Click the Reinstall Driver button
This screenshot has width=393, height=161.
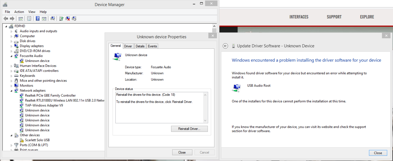(189, 129)
